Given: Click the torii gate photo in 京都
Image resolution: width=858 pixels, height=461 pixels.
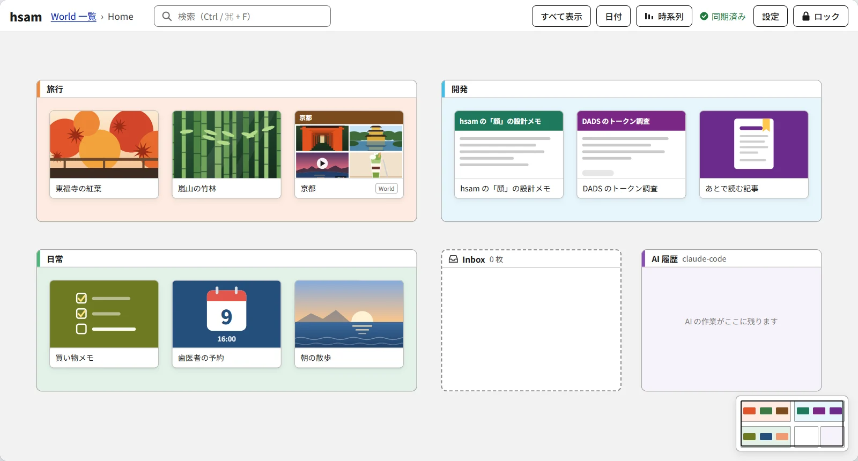Looking at the screenshot, I should (x=322, y=138).
